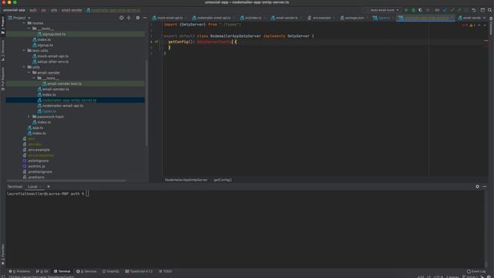
Task: Toggle tool window quick-access icon at bottom-left corner
Action: point(3,276)
